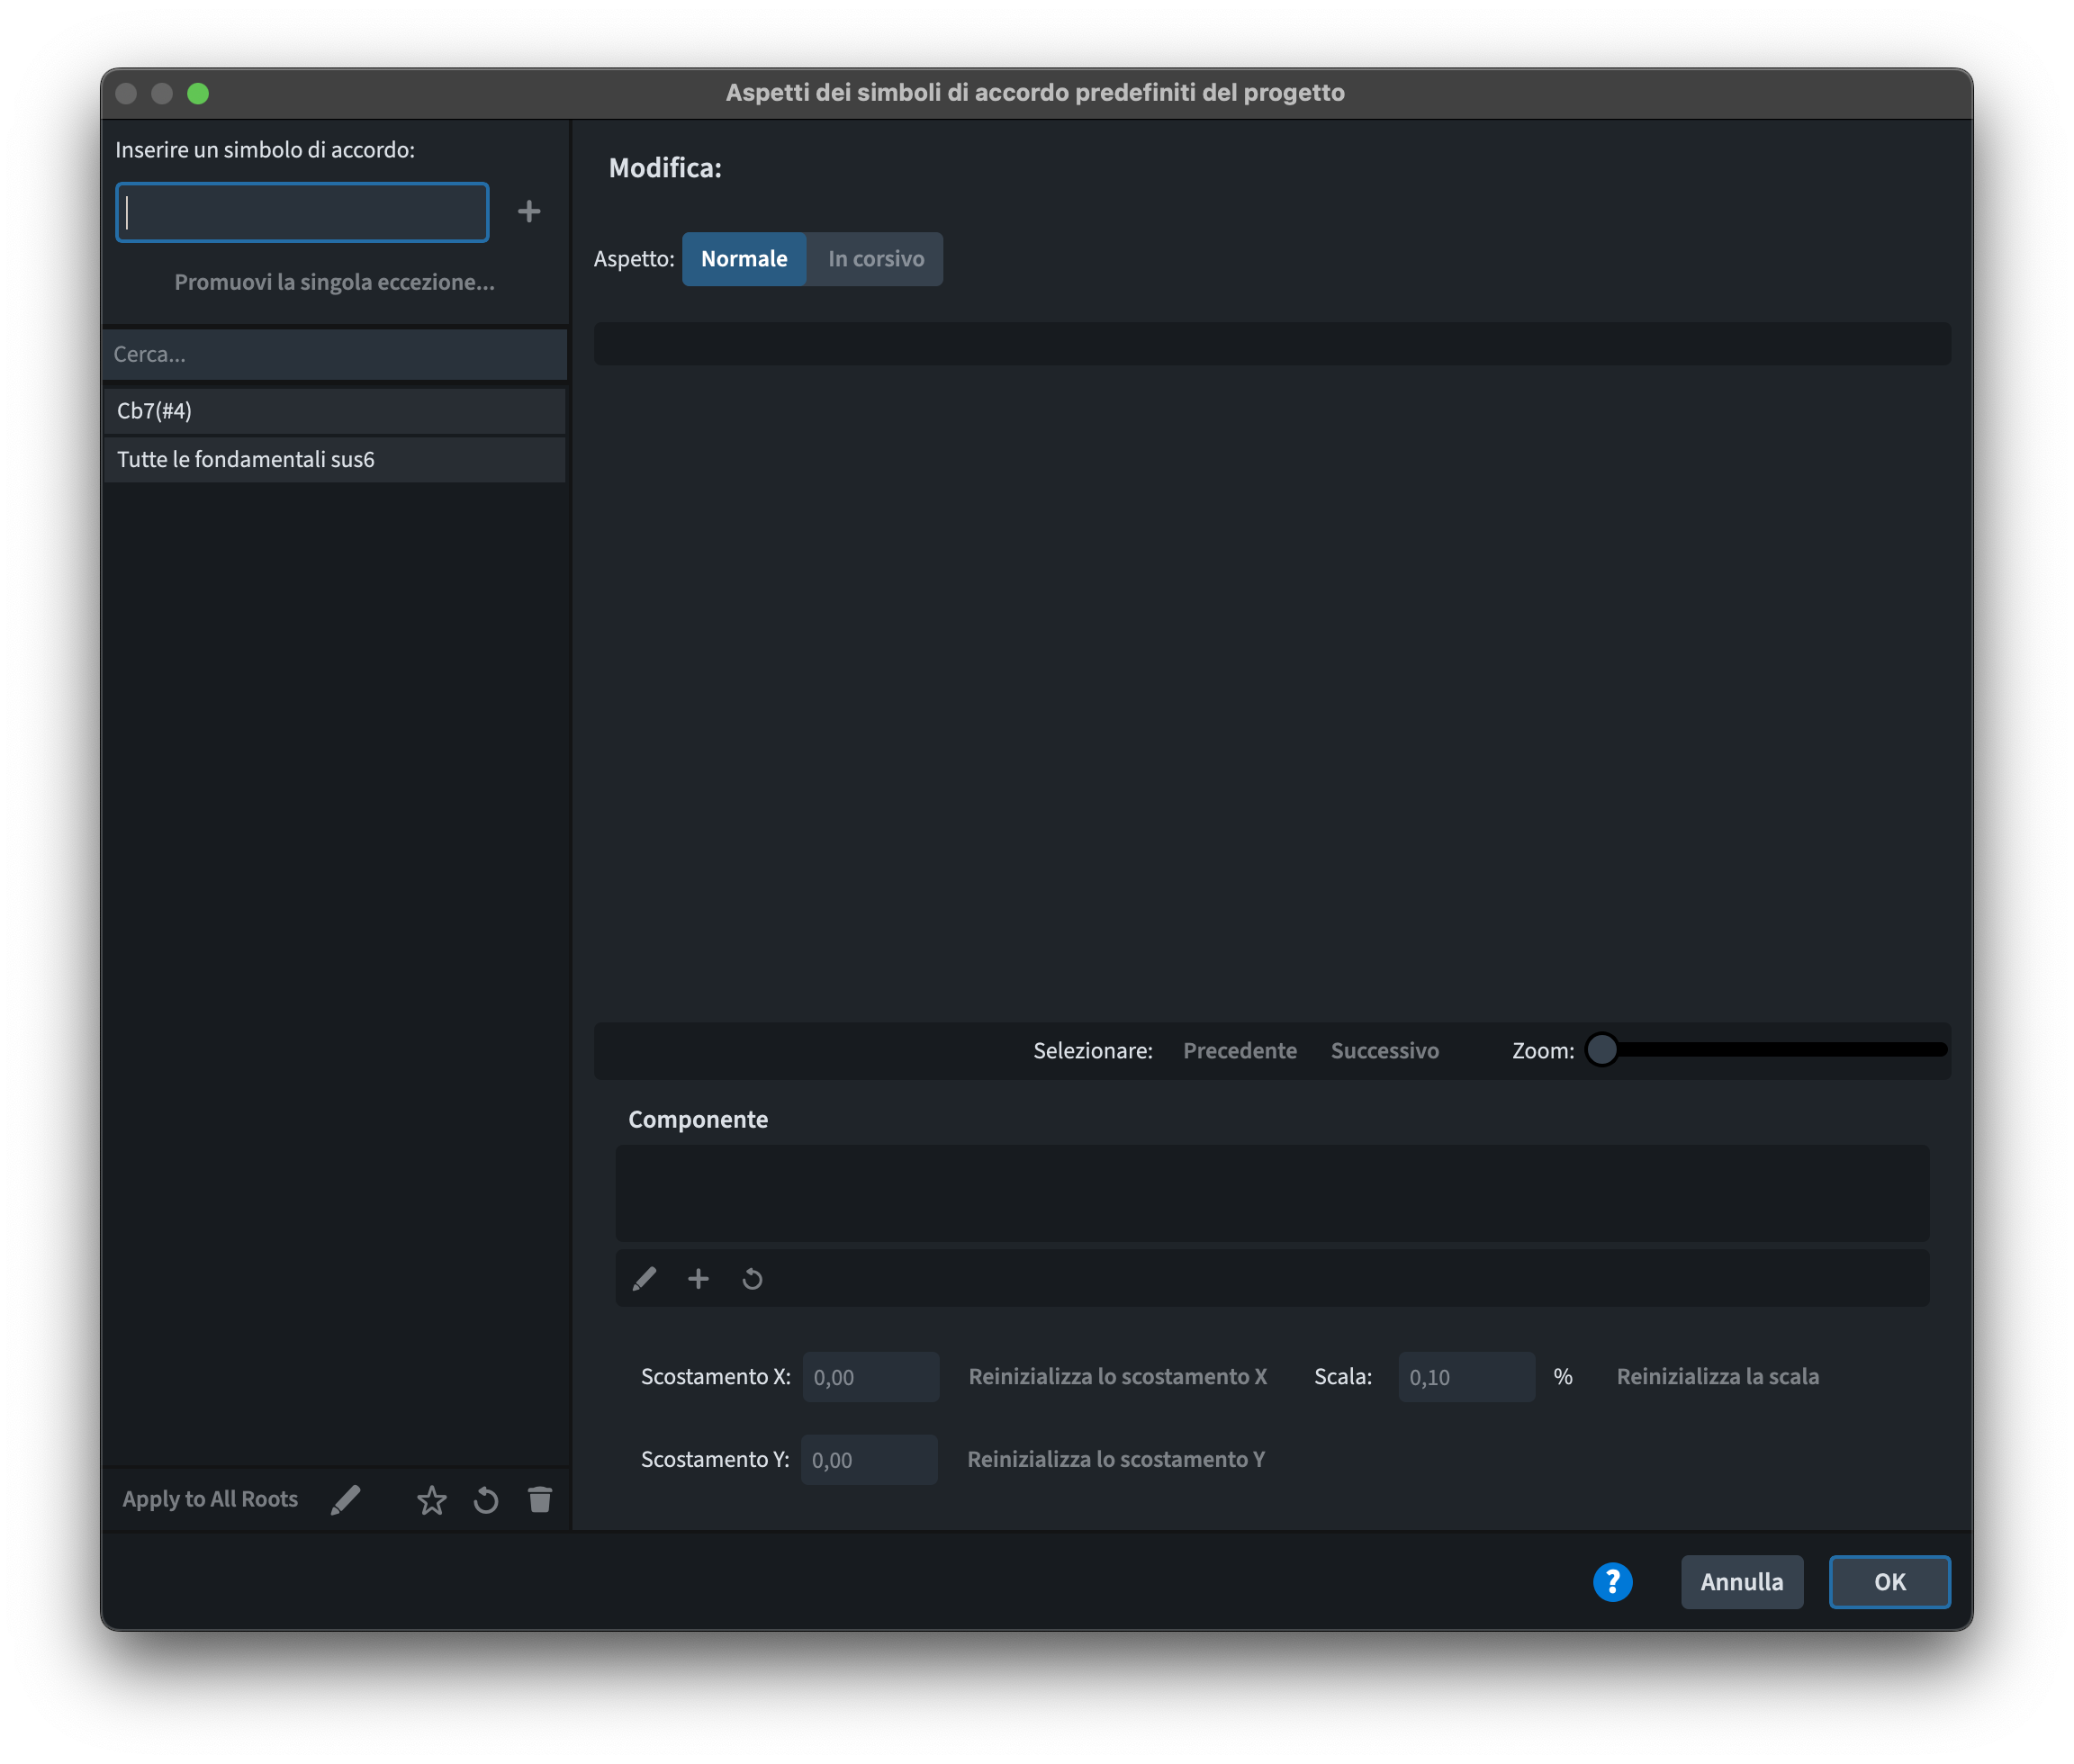The height and width of the screenshot is (1764, 2074).
Task: Delete entry with the trash icon
Action: [x=540, y=1499]
